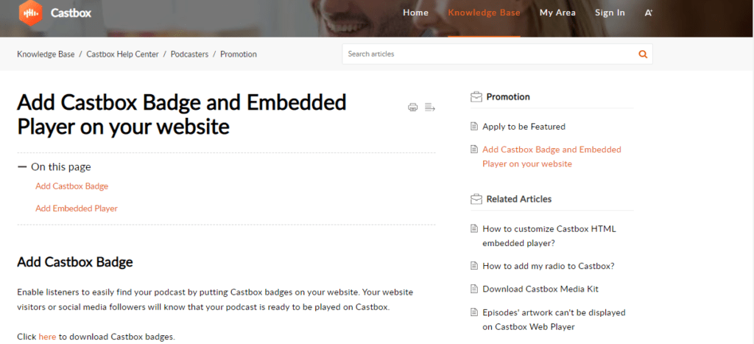Image resolution: width=754 pixels, height=344 pixels.
Task: Click the orange search magnifier icon
Action: 643,54
